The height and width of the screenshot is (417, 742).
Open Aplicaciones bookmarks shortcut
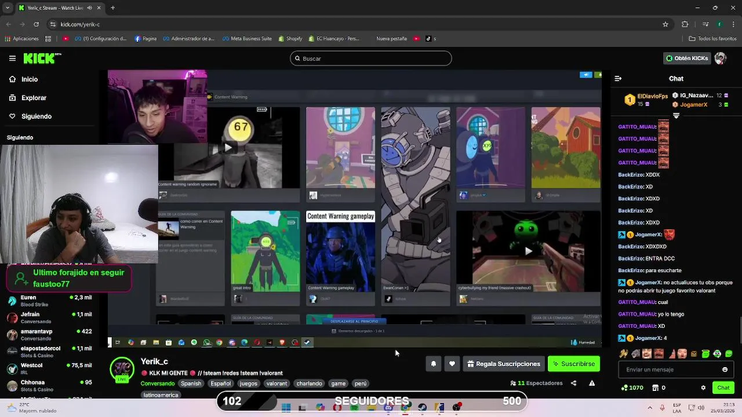point(21,39)
